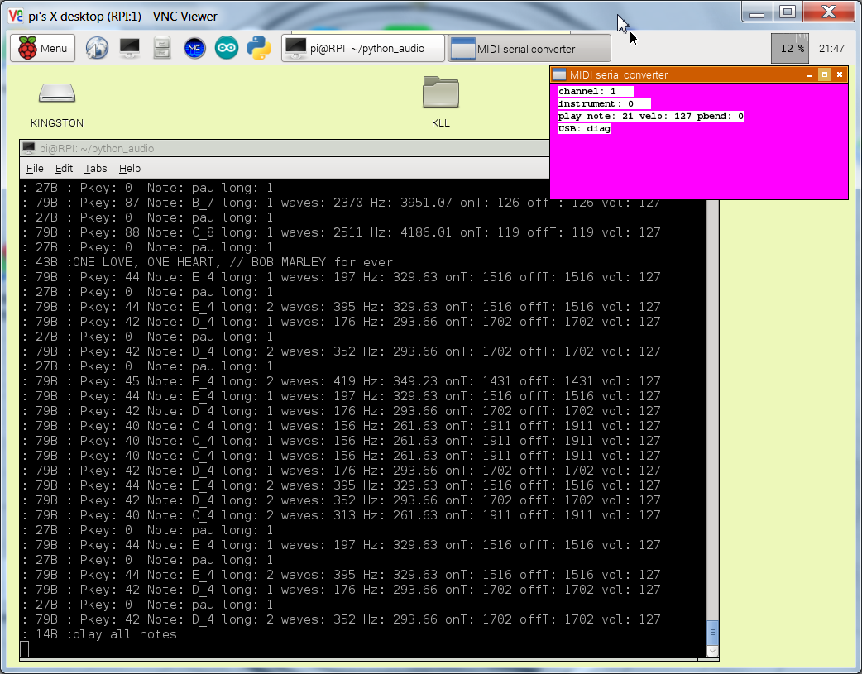Open the terminal Help menu

pyautogui.click(x=130, y=169)
